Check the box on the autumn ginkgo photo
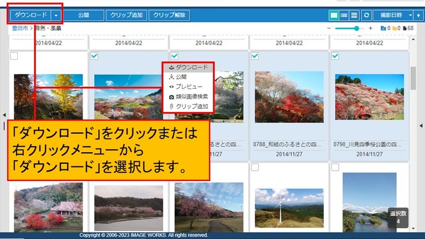The width and height of the screenshot is (425, 239). coord(14,56)
